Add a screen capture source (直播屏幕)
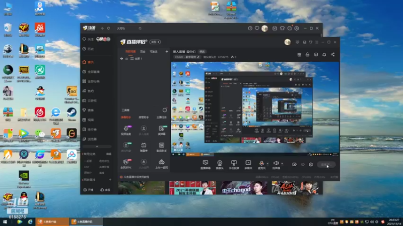This screenshot has height=226, width=403. (x=206, y=165)
